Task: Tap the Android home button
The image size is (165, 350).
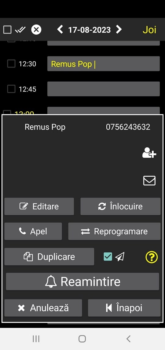Action: point(82,339)
